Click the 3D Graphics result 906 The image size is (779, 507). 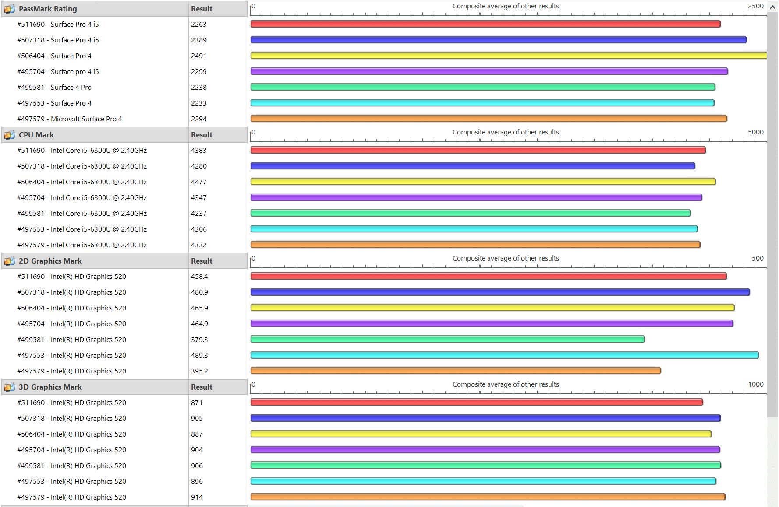point(197,466)
